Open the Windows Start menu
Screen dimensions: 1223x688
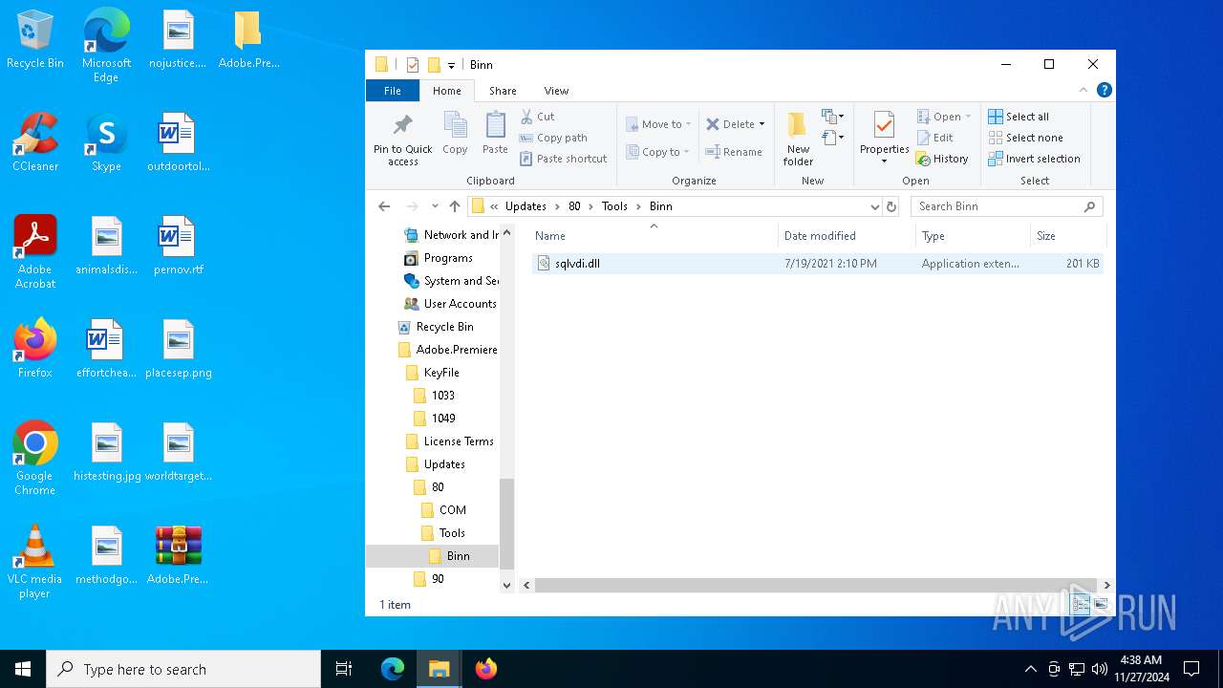[23, 669]
